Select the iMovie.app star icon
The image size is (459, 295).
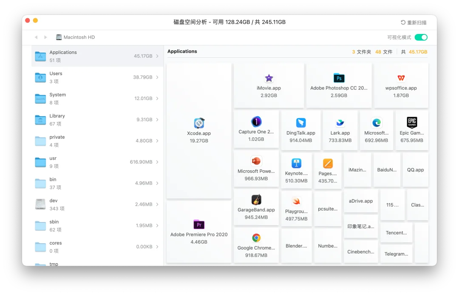[x=269, y=78]
